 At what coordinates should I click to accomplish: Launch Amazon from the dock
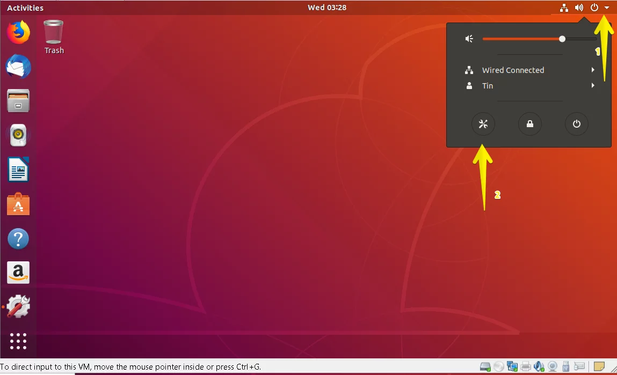click(18, 273)
